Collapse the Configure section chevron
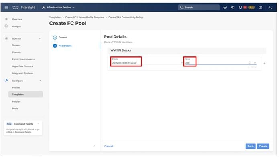 point(40,81)
